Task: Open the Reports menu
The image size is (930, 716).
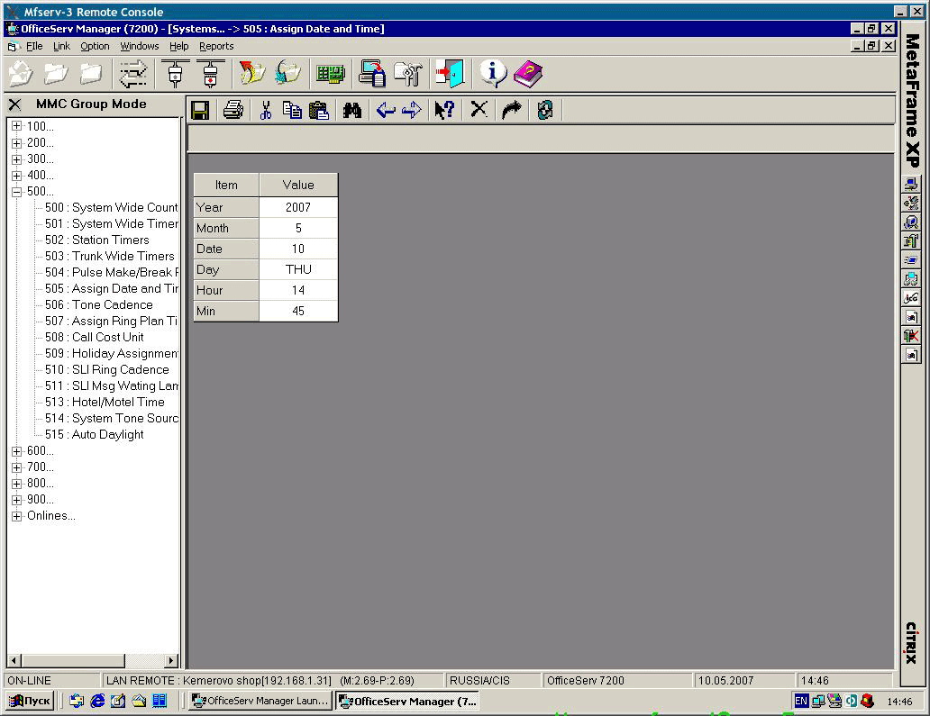Action: coord(216,46)
